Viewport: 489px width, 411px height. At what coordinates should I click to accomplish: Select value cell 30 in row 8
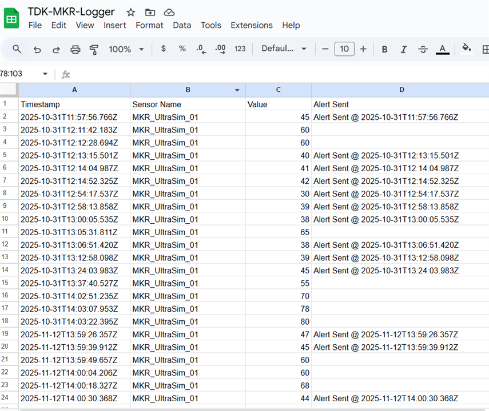278,194
